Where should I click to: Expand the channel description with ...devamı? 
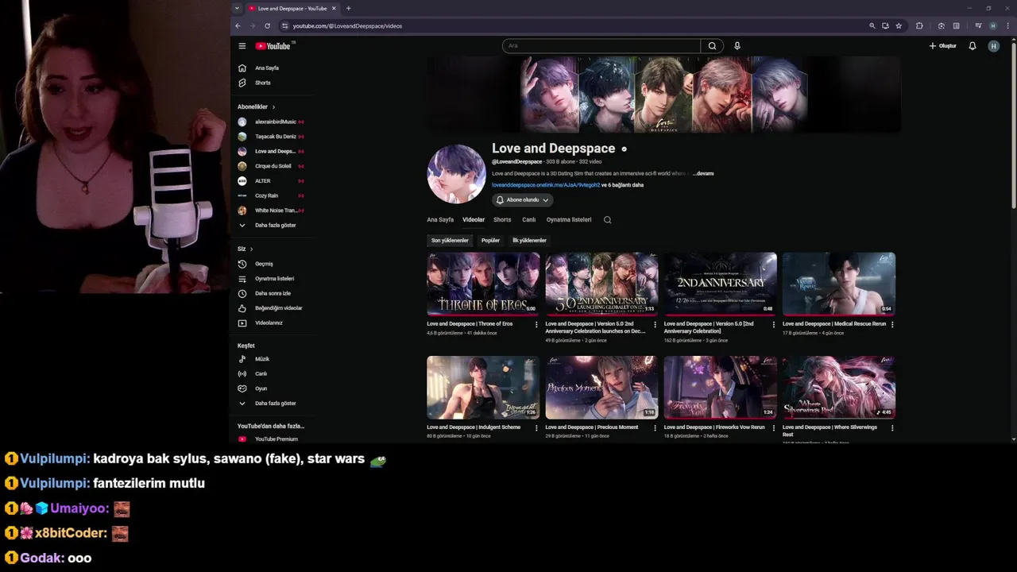tap(704, 173)
